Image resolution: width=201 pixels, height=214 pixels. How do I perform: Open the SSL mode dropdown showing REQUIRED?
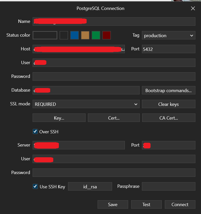click(86, 104)
